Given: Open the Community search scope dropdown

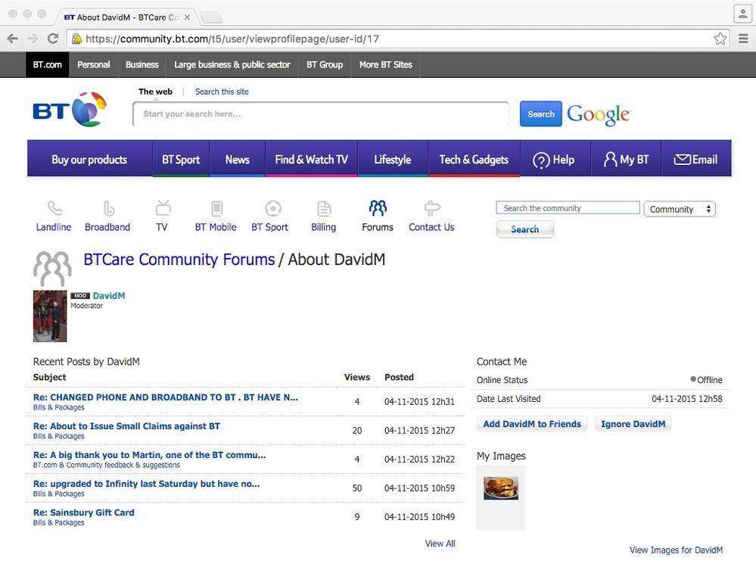Looking at the screenshot, I should click(x=680, y=209).
